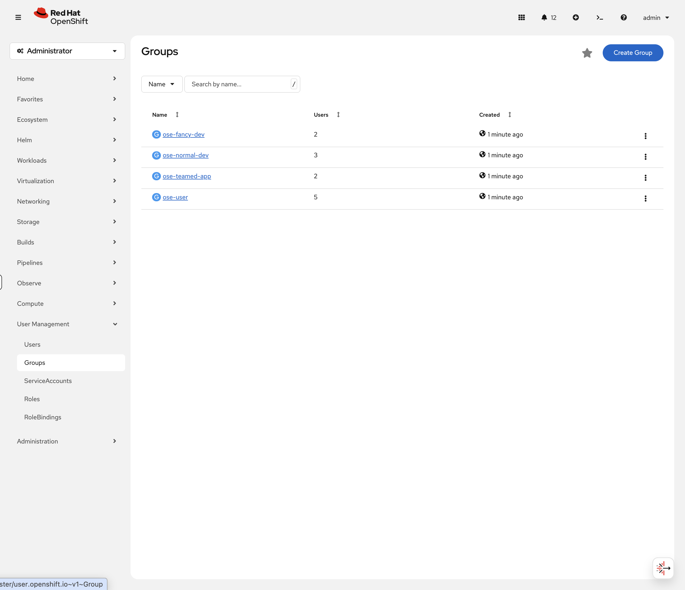Open the Administrator perspective switcher
This screenshot has width=685, height=590.
(67, 51)
